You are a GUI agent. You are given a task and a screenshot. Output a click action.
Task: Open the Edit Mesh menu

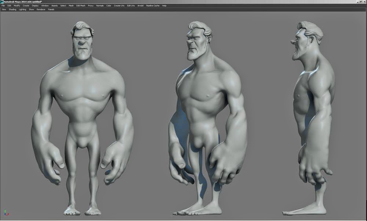(81, 5)
